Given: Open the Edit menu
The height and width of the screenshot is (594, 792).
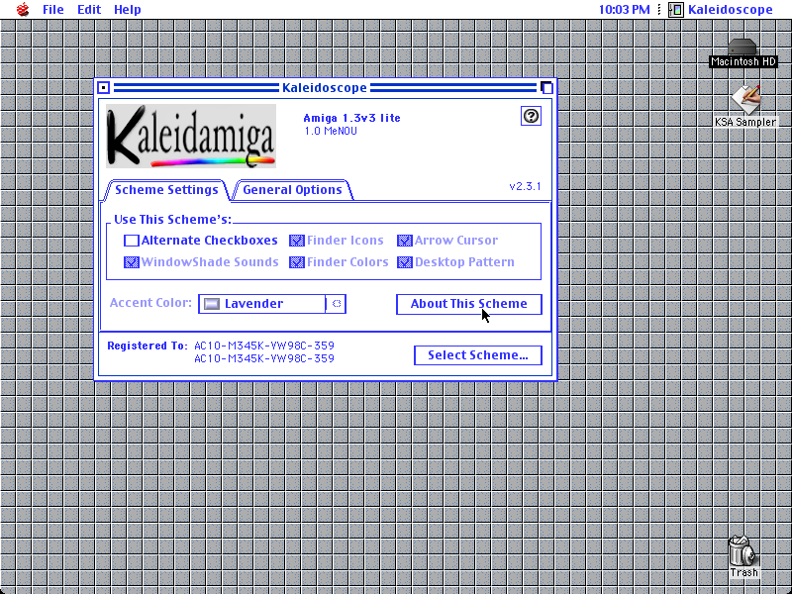Looking at the screenshot, I should 89,10.
